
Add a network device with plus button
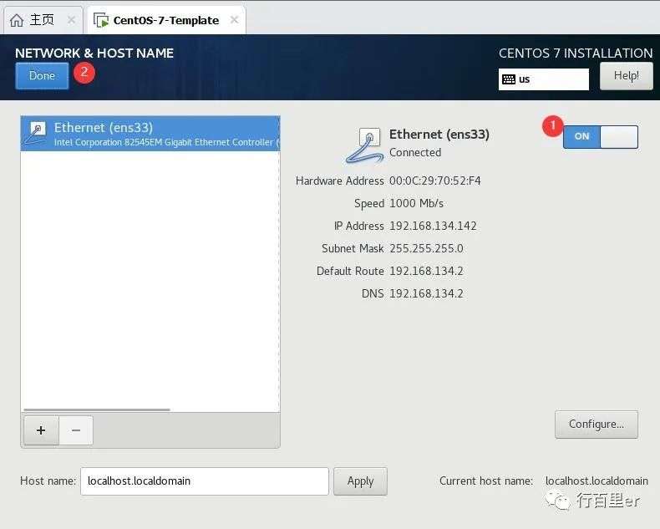pyautogui.click(x=41, y=430)
